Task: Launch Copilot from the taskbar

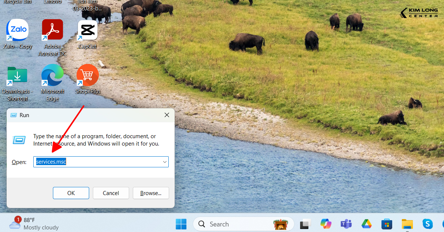Action: tap(326, 224)
